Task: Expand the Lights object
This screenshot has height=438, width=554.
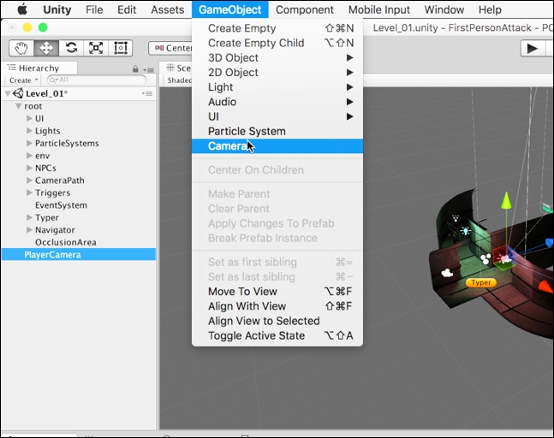Action: [x=29, y=131]
